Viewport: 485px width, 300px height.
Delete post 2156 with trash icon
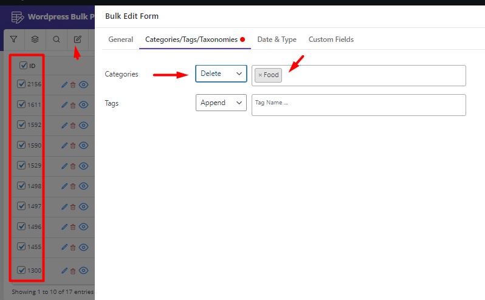(73, 85)
